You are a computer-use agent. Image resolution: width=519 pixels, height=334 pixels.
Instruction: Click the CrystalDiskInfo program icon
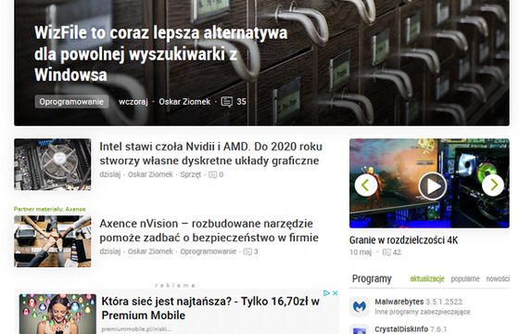(360, 329)
